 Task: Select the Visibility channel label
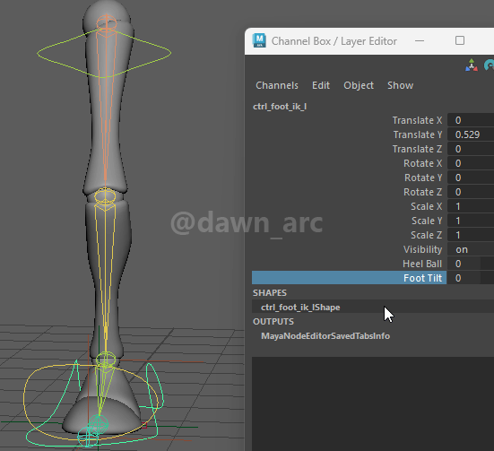[x=423, y=249]
